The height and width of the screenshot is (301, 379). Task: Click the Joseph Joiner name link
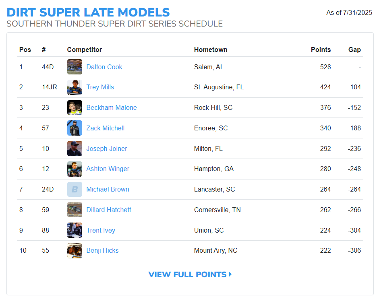pyautogui.click(x=107, y=149)
